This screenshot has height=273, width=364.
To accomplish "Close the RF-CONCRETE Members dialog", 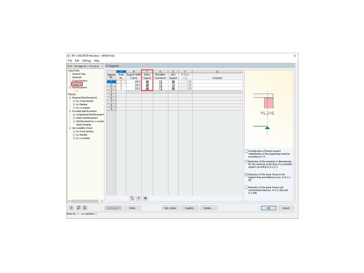I will tap(295, 56).
